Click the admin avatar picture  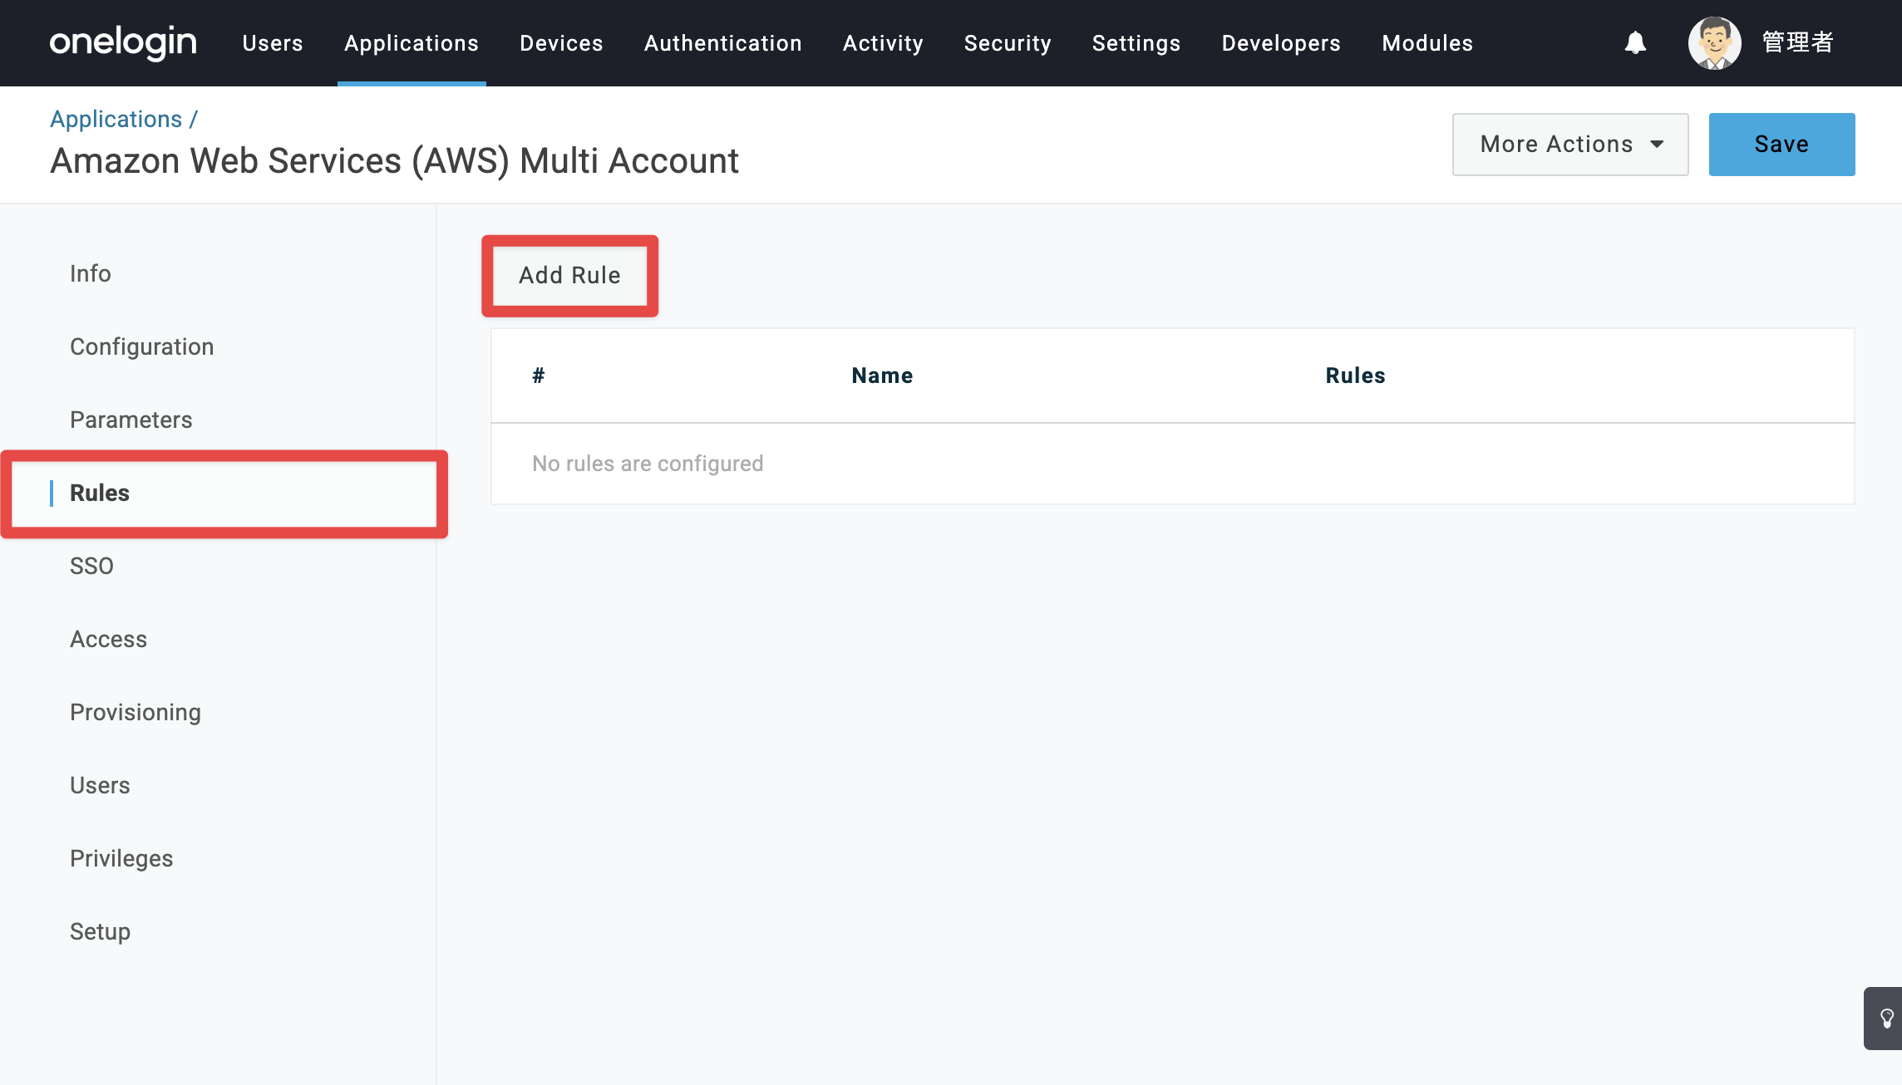point(1714,43)
